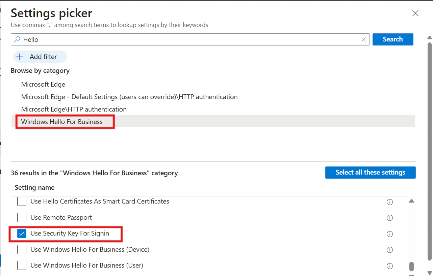
Task: Show info for Windows Hello For Business (Device)
Action: tap(390, 250)
